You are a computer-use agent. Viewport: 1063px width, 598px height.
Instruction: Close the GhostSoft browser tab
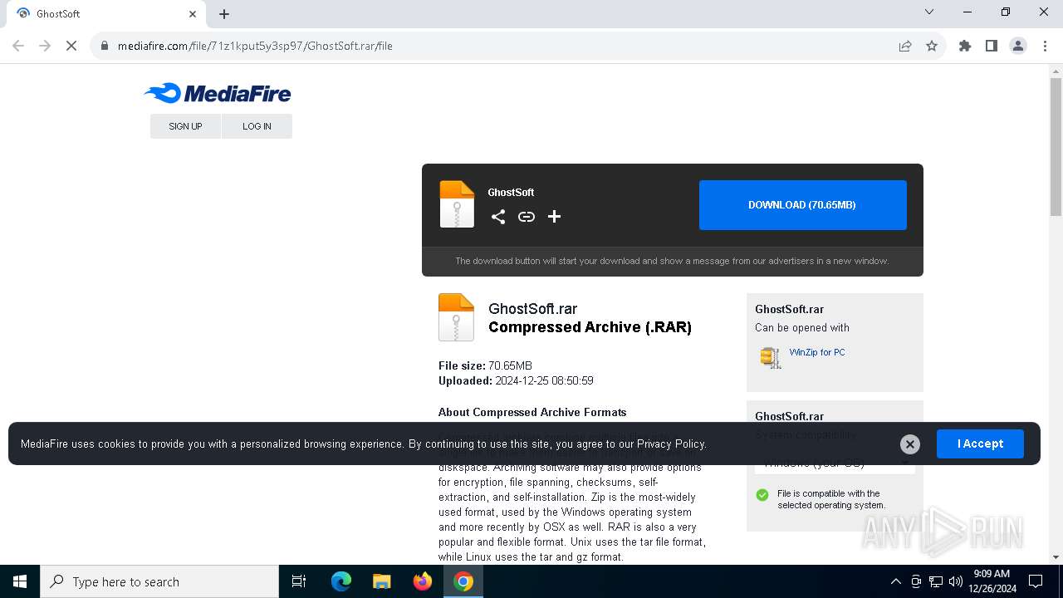tap(193, 14)
